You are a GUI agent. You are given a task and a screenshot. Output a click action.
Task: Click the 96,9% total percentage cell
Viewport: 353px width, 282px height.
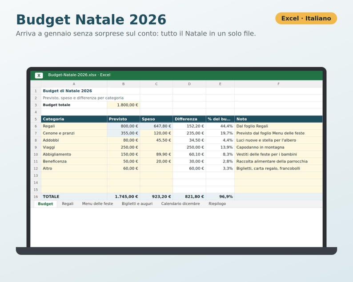point(220,197)
